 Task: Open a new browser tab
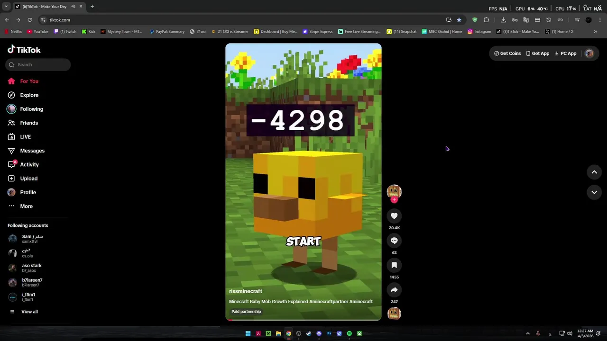(x=92, y=7)
